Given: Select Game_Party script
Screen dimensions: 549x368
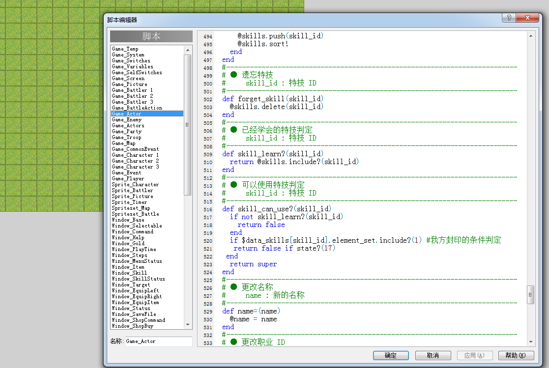Looking at the screenshot, I should (x=147, y=132).
